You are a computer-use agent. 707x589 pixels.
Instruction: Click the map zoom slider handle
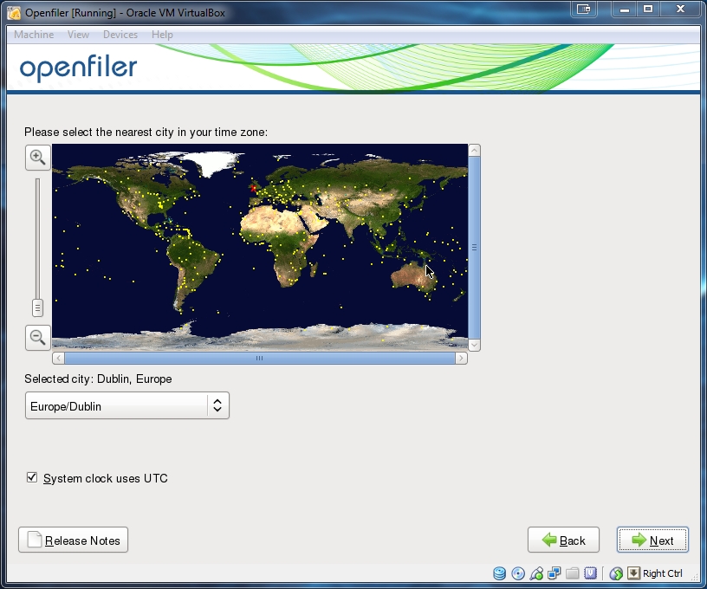pos(37,307)
